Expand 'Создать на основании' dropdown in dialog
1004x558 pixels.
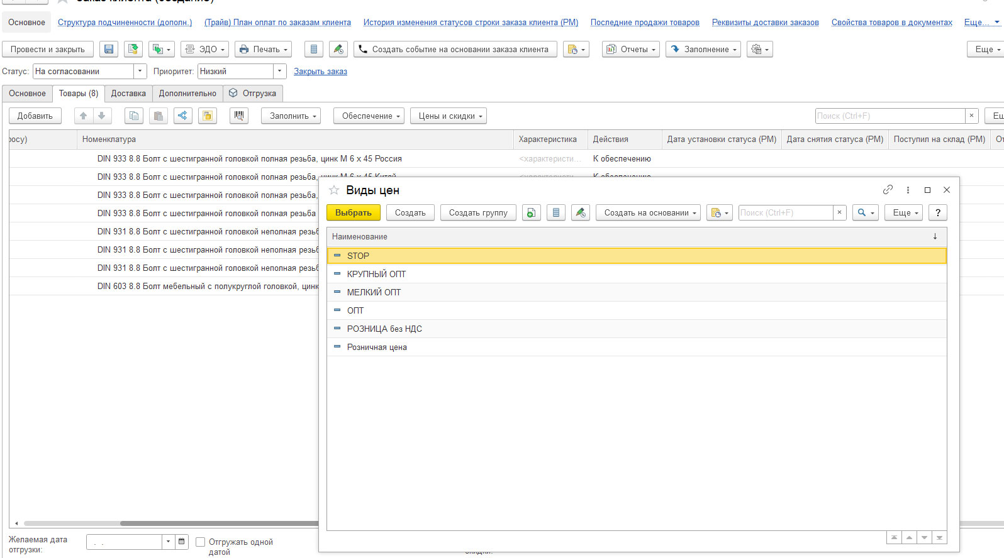coord(648,213)
